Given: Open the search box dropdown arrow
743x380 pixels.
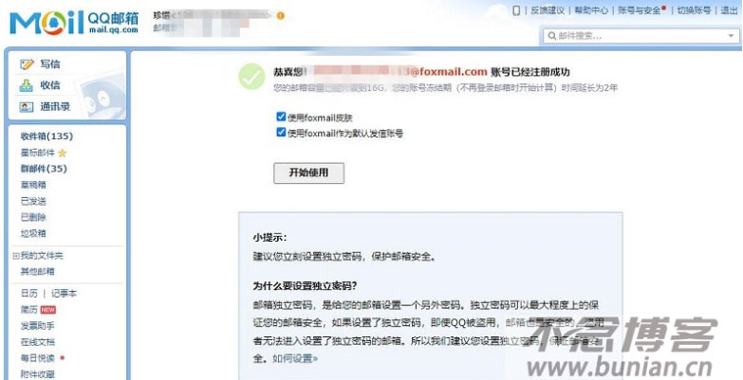Looking at the screenshot, I should tap(731, 36).
